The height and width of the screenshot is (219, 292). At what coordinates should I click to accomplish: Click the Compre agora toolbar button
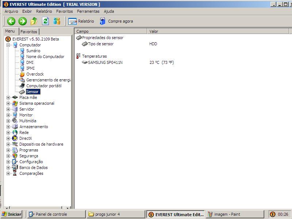pyautogui.click(x=116, y=21)
